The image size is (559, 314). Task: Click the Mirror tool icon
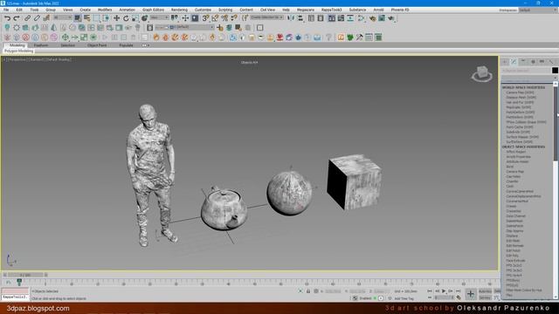tap(291, 17)
